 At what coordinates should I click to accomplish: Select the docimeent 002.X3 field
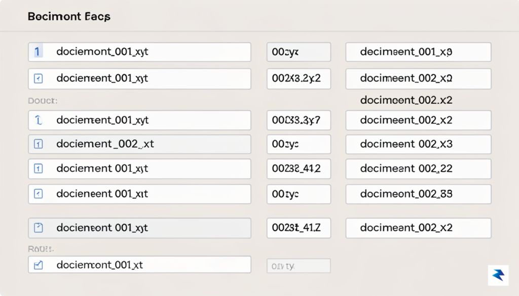(418, 144)
